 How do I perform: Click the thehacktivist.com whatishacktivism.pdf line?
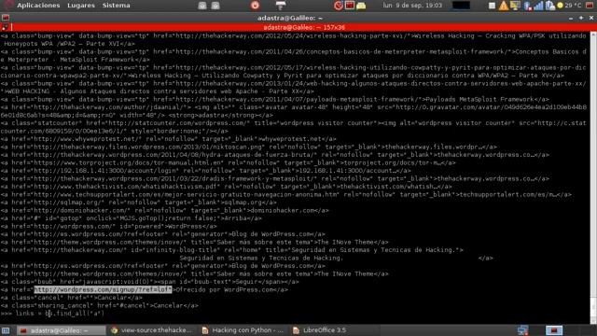click(226, 187)
